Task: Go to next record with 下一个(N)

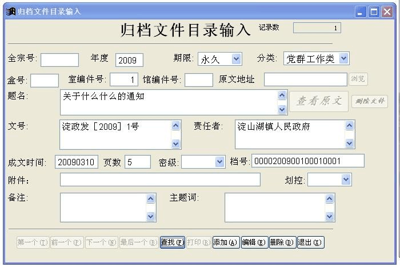Action: pyautogui.click(x=101, y=242)
